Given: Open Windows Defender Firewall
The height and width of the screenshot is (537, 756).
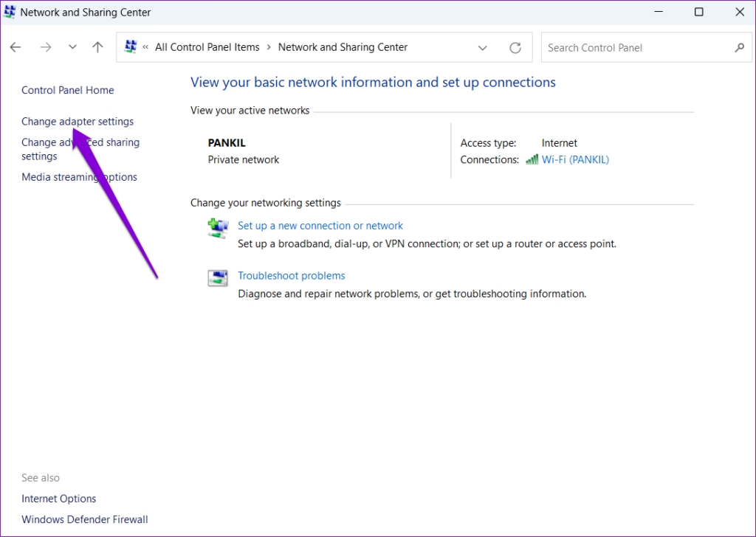Looking at the screenshot, I should pos(84,519).
